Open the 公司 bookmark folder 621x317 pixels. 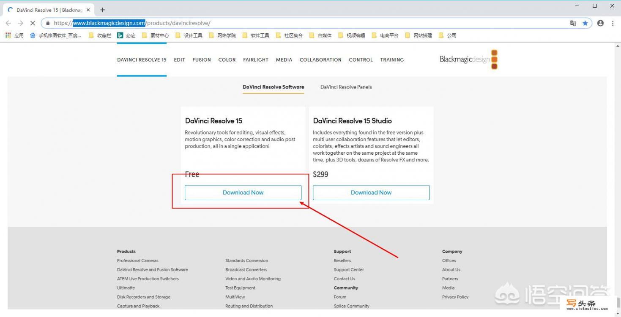click(x=448, y=35)
